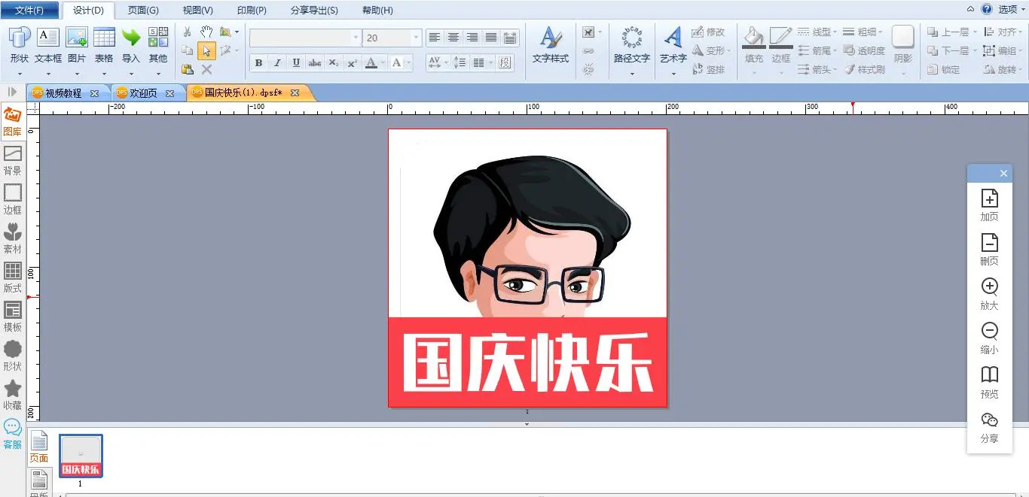Click the 艺术字 art text icon
Viewport: 1029px width, 497px height.
click(673, 44)
